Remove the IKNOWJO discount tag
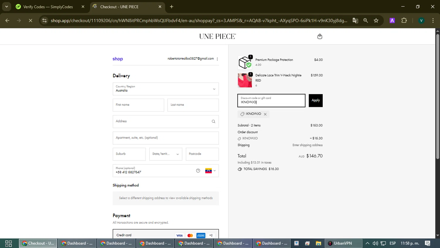 (x=265, y=114)
